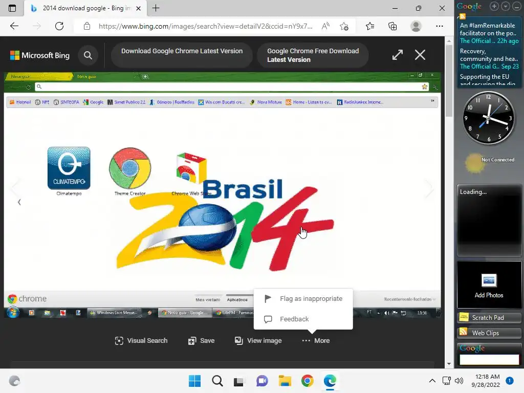524x393 pixels.
Task: Save the image to a collection
Action: pos(201,340)
